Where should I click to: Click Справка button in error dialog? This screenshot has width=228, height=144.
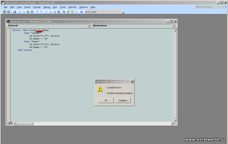(x=123, y=100)
